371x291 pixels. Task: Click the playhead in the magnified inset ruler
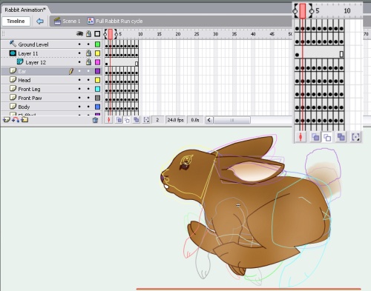(x=303, y=11)
